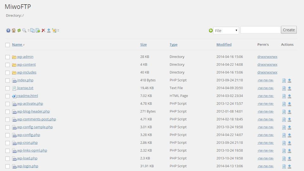Sort by Size column header
Viewport: 304px width, 171px height.
pos(143,45)
